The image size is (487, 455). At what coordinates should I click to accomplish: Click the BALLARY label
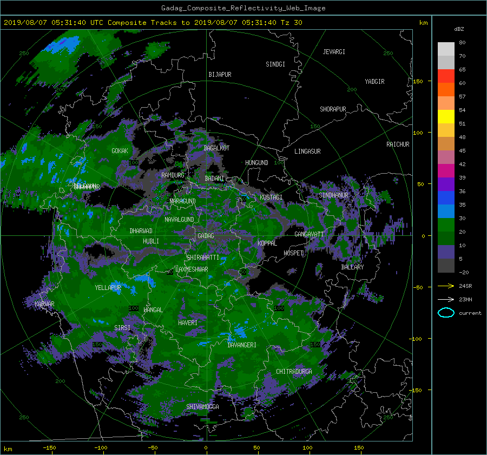tap(352, 267)
